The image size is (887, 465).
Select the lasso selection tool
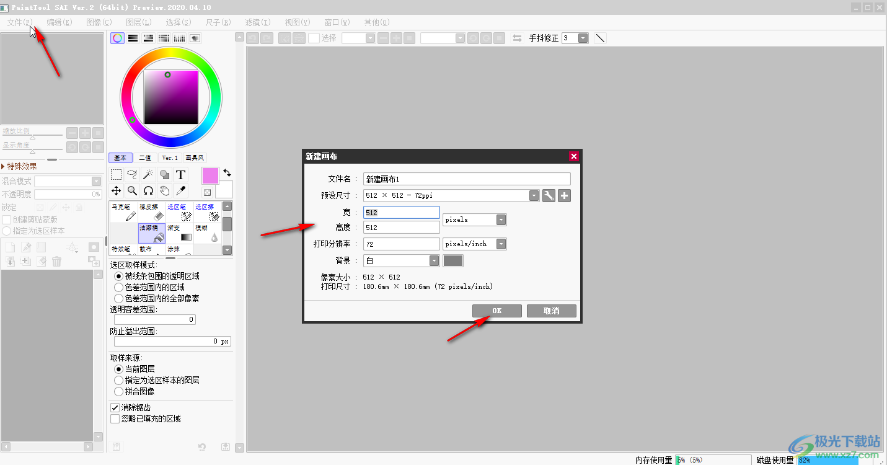pyautogui.click(x=132, y=175)
